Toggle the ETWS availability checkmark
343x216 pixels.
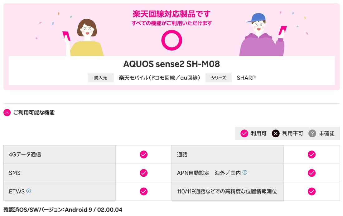tap(143, 192)
